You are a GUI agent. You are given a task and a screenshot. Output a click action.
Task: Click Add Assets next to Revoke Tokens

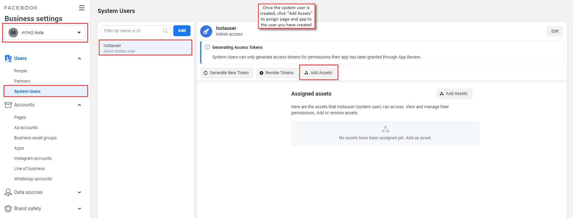pyautogui.click(x=319, y=73)
